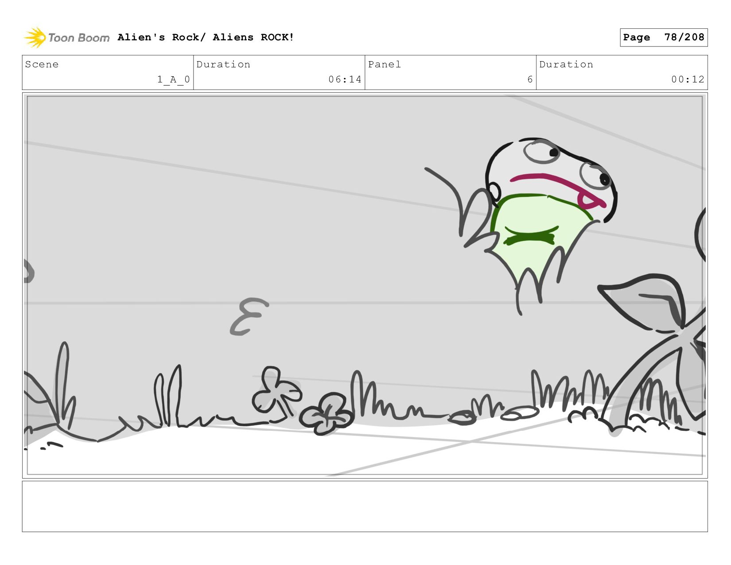Select the scene duration value 06:14

(345, 79)
